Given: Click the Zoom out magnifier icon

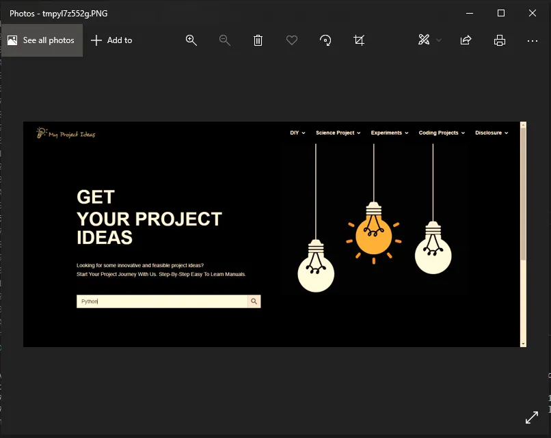Looking at the screenshot, I should coord(224,40).
